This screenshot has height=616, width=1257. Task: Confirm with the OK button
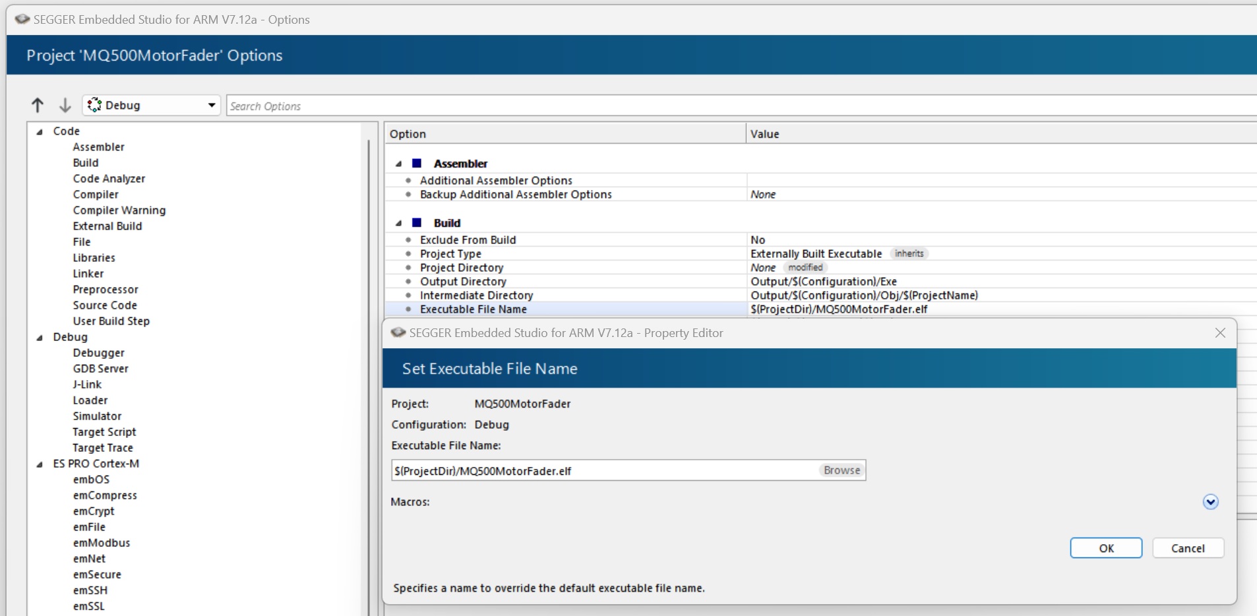1106,548
